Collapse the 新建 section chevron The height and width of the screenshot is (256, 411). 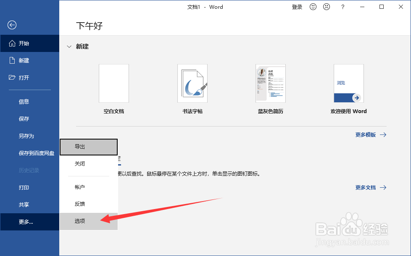tap(69, 47)
